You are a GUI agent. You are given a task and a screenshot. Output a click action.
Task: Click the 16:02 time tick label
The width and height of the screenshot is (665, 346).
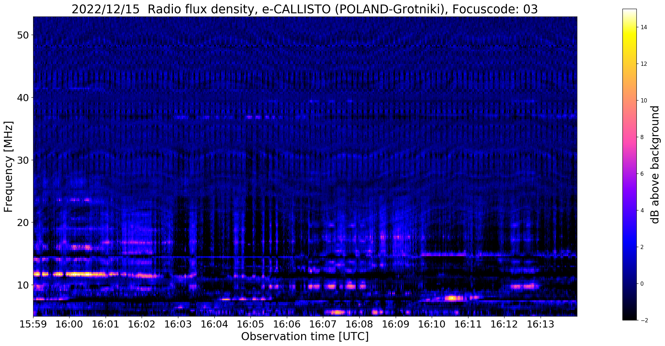(142, 324)
